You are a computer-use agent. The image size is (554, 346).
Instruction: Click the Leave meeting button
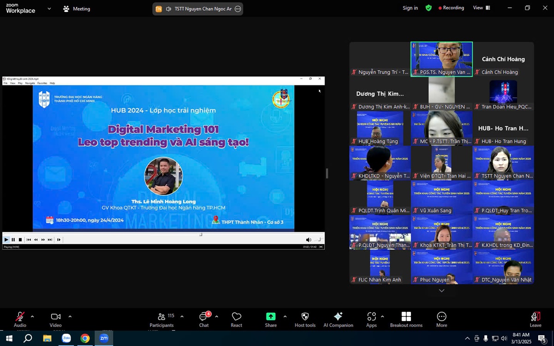tap(536, 319)
